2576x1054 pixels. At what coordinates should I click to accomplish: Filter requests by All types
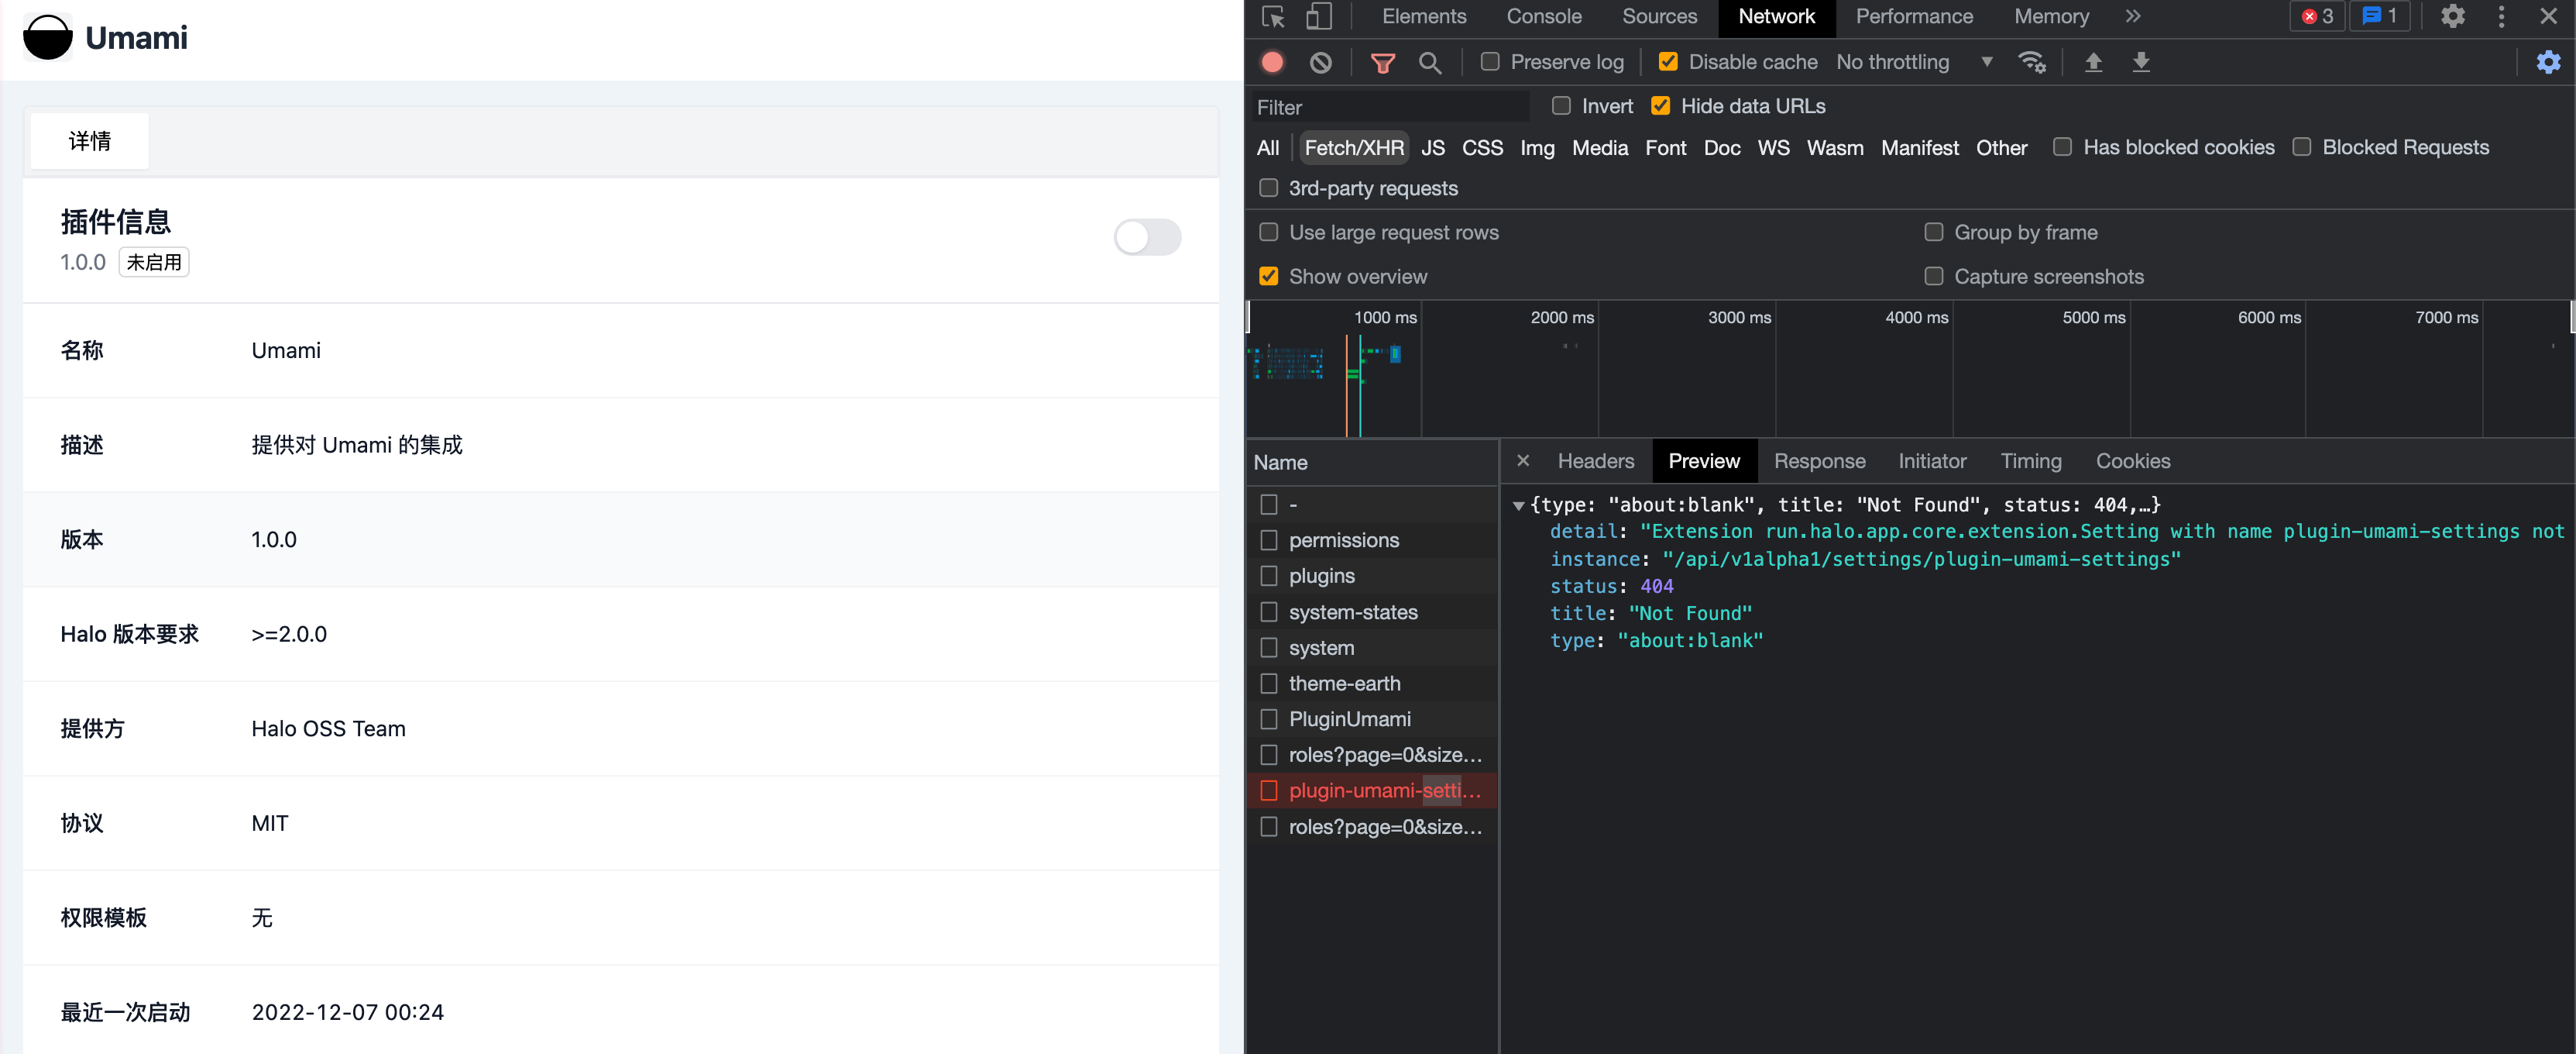[1267, 148]
